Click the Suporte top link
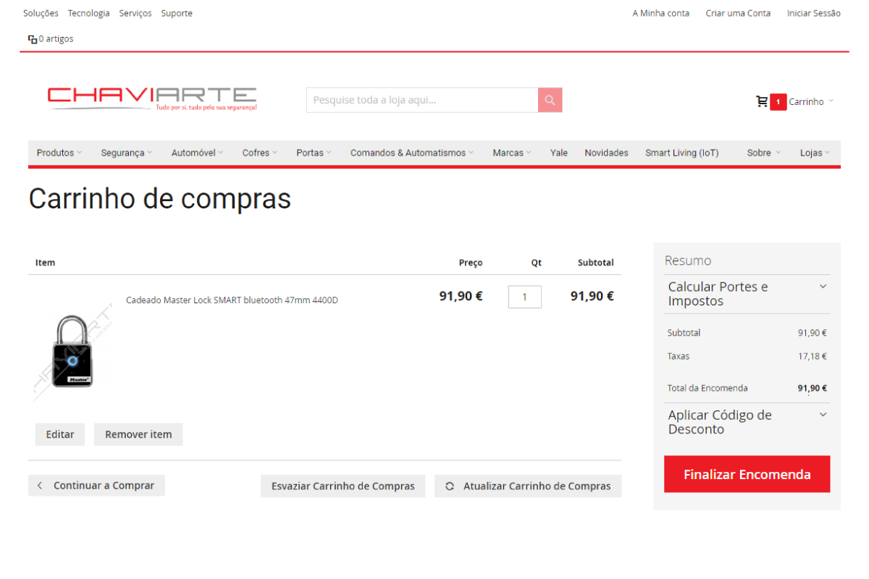The image size is (869, 579). pyautogui.click(x=177, y=13)
